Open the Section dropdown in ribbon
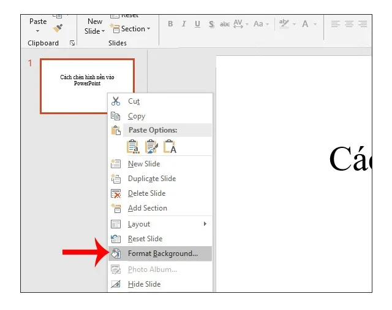The image size is (392, 310). point(148,29)
